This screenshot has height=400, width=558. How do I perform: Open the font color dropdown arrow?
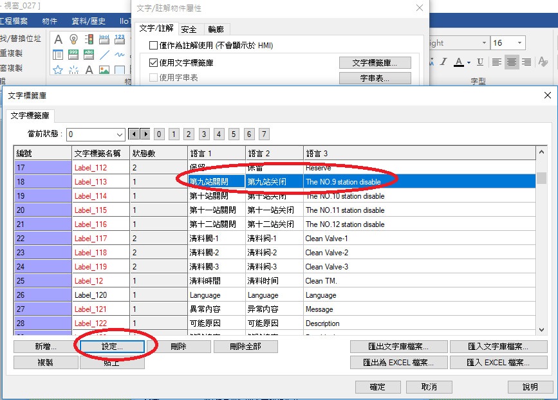click(x=470, y=62)
